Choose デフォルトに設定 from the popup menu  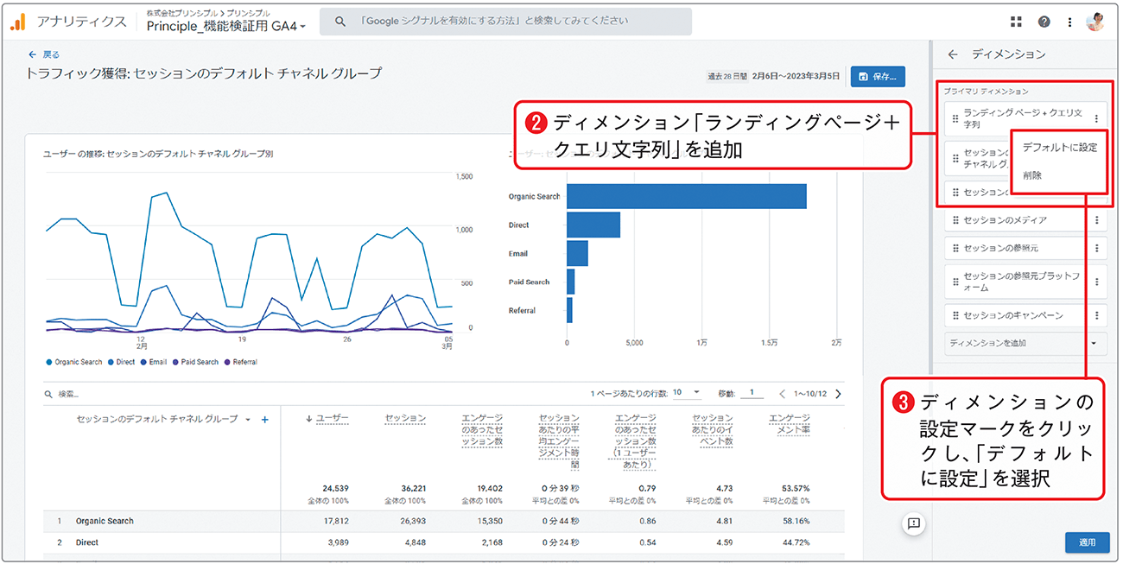(1059, 148)
